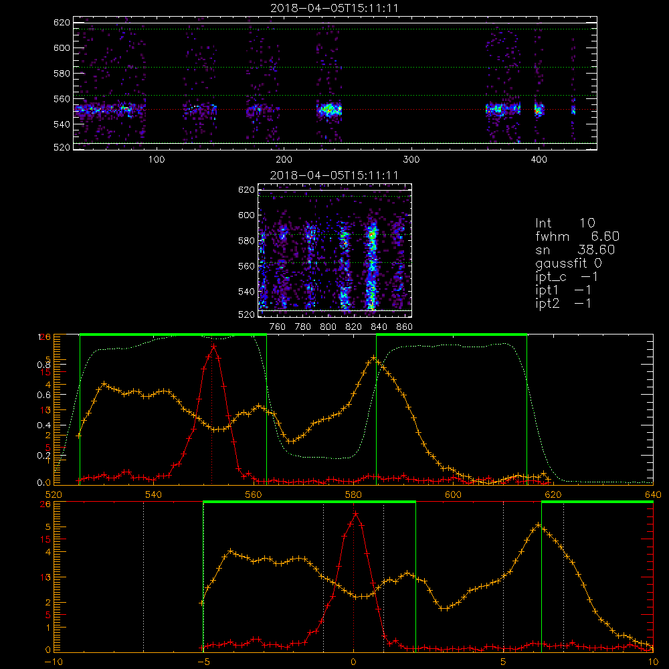Click the brightest emission blob near 235 in top spectrogram
The image size is (669, 669).
click(x=329, y=110)
